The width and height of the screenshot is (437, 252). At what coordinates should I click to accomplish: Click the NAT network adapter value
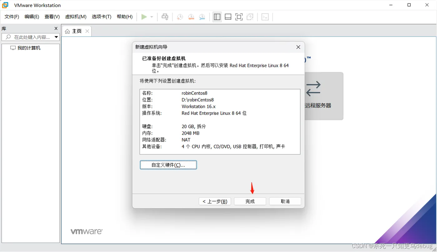186,140
